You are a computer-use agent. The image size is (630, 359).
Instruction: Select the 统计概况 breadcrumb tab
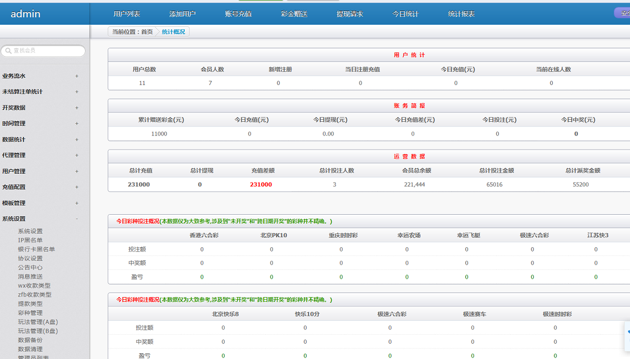(173, 32)
